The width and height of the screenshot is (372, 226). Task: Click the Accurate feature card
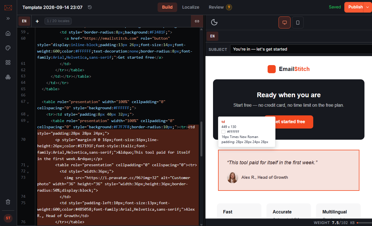click(289, 211)
